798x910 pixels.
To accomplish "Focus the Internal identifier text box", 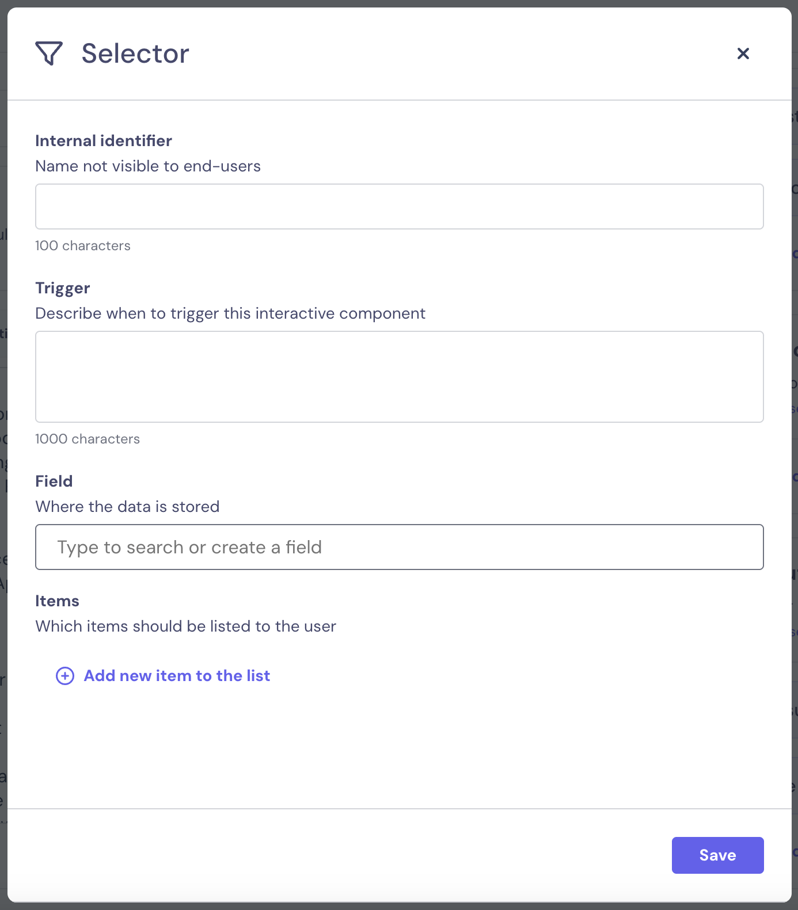I will (x=399, y=207).
